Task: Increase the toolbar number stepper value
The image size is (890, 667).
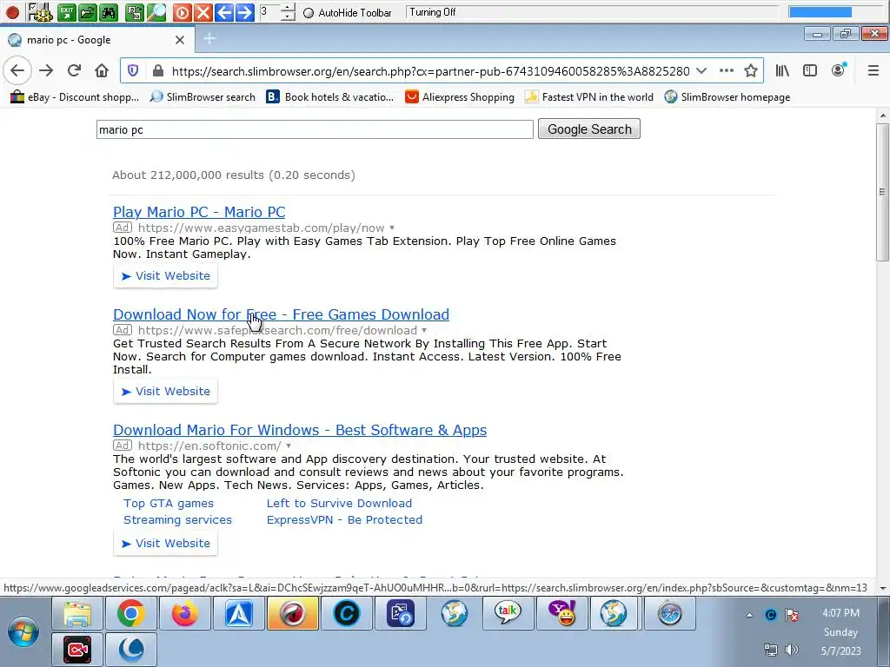Action: (288, 7)
